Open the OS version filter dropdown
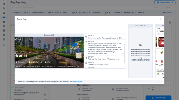The image size is (179, 100). pos(117,12)
